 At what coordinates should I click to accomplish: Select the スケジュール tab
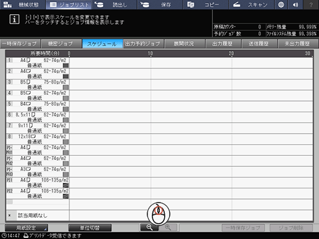click(102, 44)
